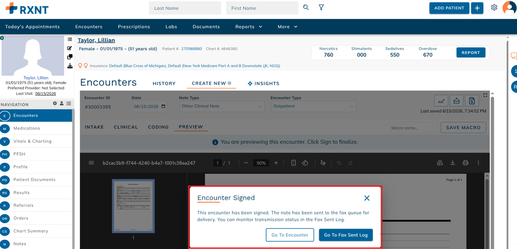Image resolution: width=517 pixels, height=249 pixels.
Task: Click the Go To Encounter button
Action: [x=290, y=235]
